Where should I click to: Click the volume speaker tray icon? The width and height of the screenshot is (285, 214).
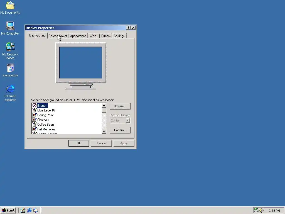[x=262, y=211]
